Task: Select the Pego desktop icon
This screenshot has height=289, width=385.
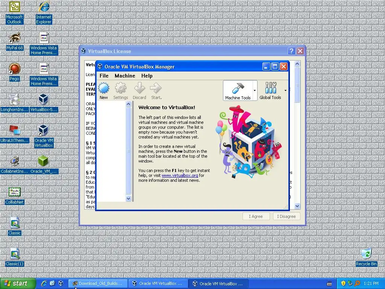Action: click(x=14, y=72)
